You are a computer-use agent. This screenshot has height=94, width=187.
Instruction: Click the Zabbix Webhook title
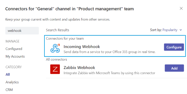pos(79,68)
